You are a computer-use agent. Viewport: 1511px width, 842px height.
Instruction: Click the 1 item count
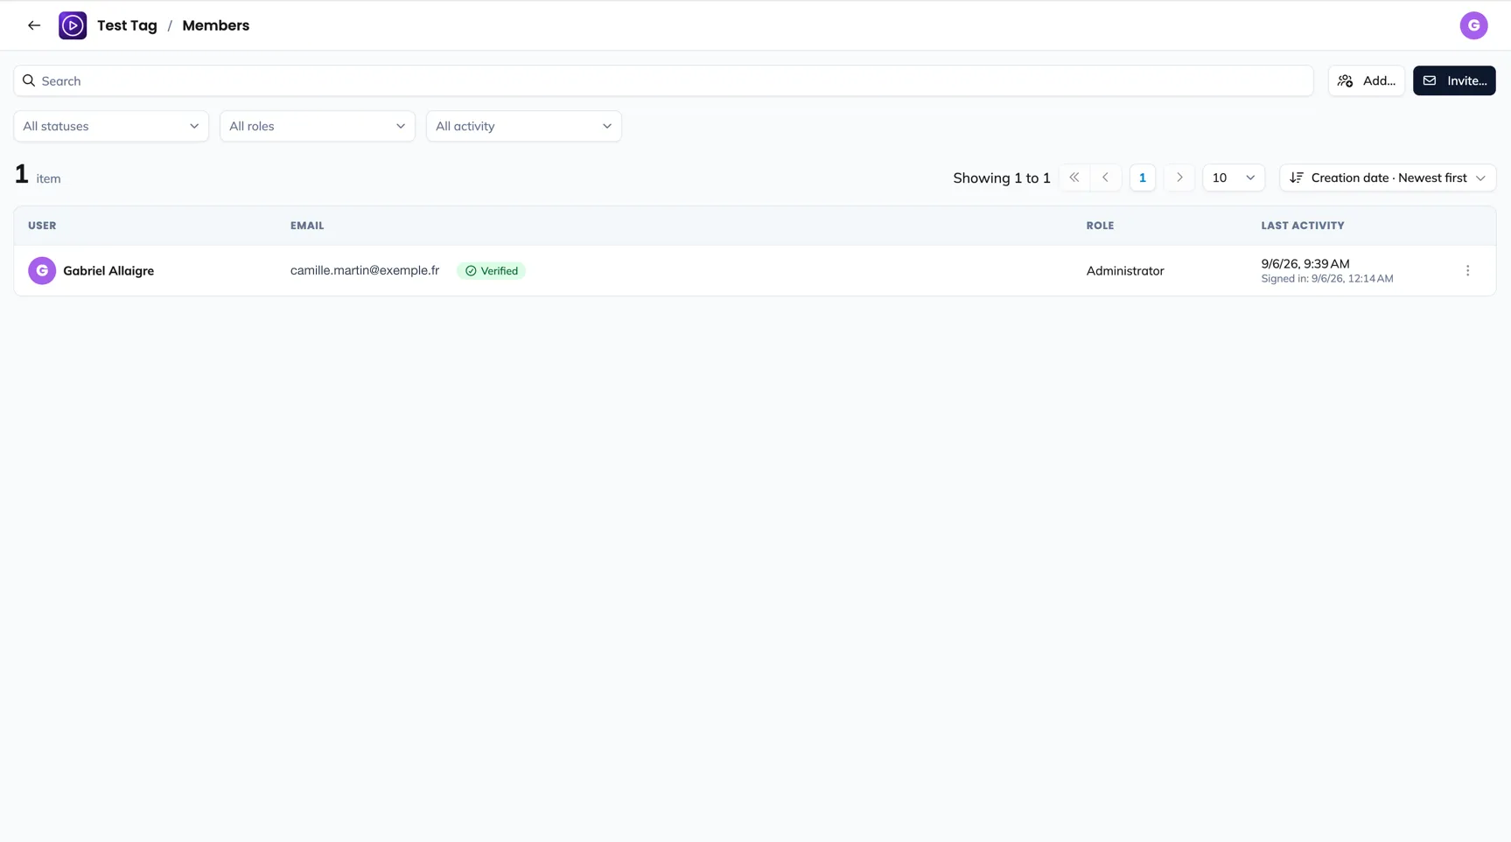click(38, 175)
